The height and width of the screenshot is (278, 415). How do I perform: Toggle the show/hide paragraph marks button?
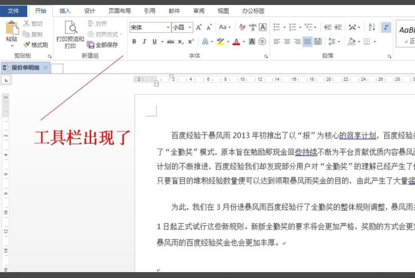pos(386,27)
